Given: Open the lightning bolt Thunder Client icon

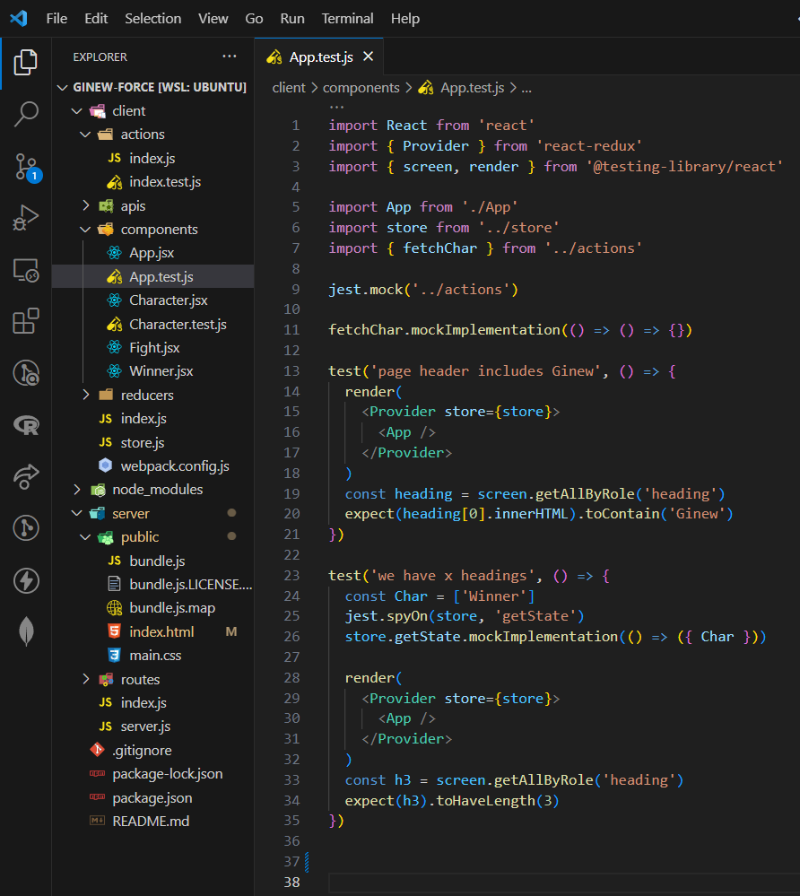Looking at the screenshot, I should [x=26, y=580].
